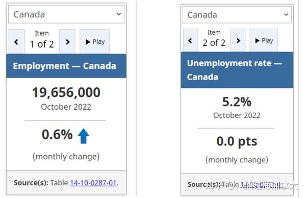The image size is (306, 198).
Task: Open source table link 14-10-0287-01
Action: tap(93, 183)
